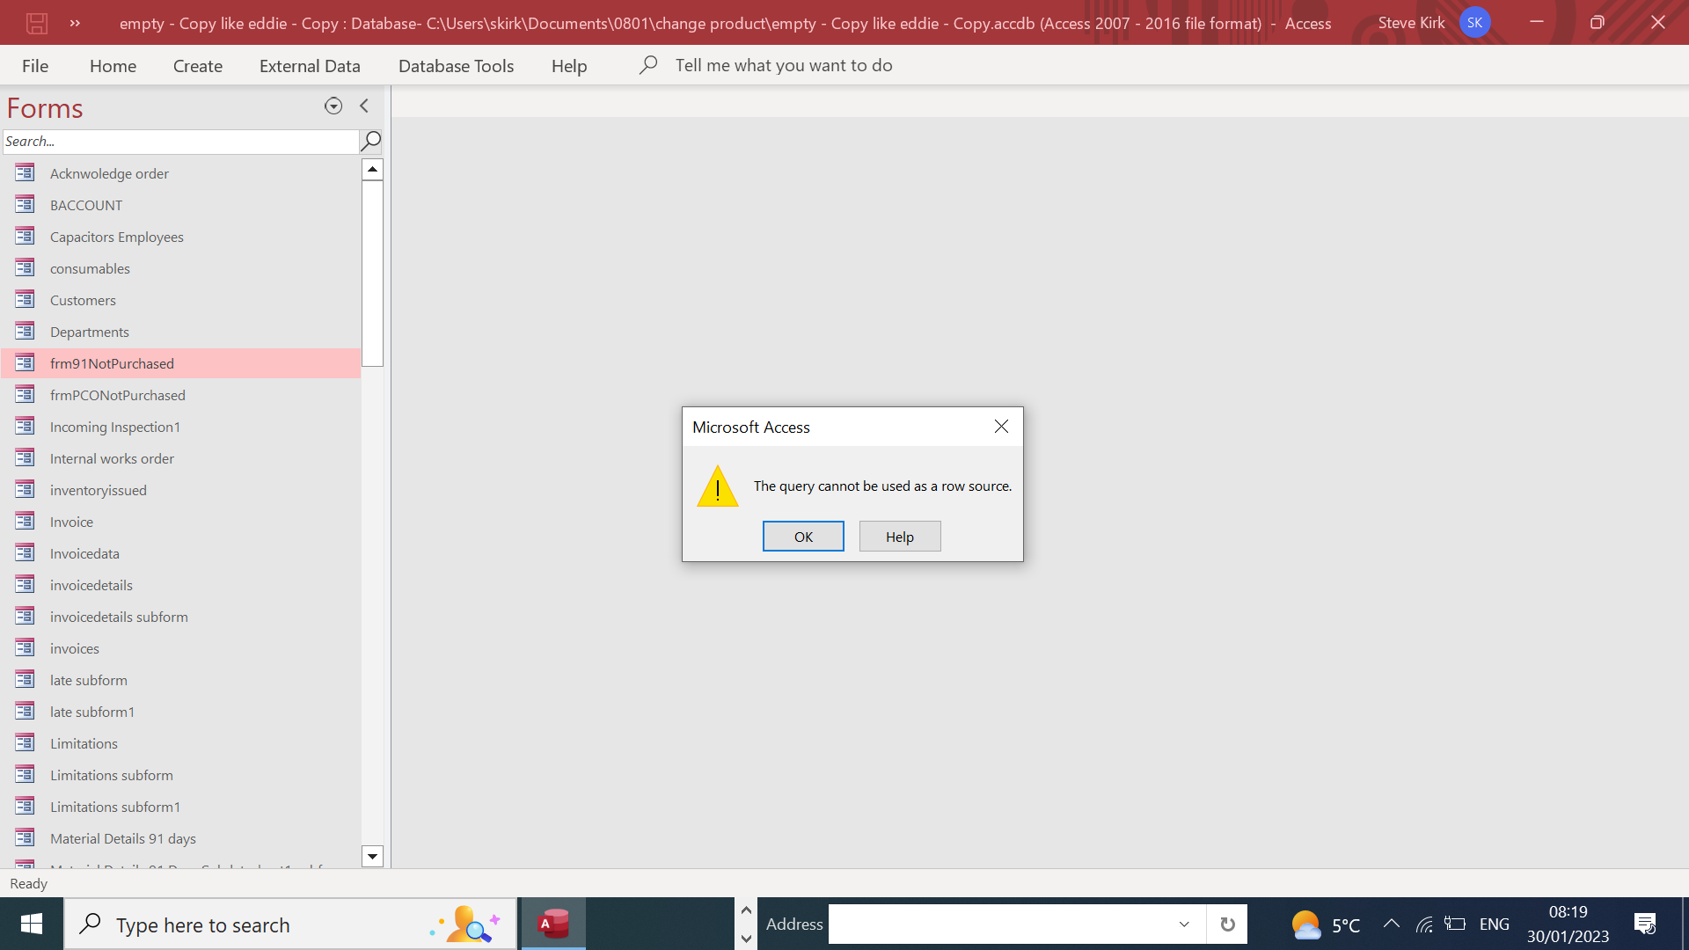Click the navigation search magnifier icon
1689x950 pixels.
371,141
